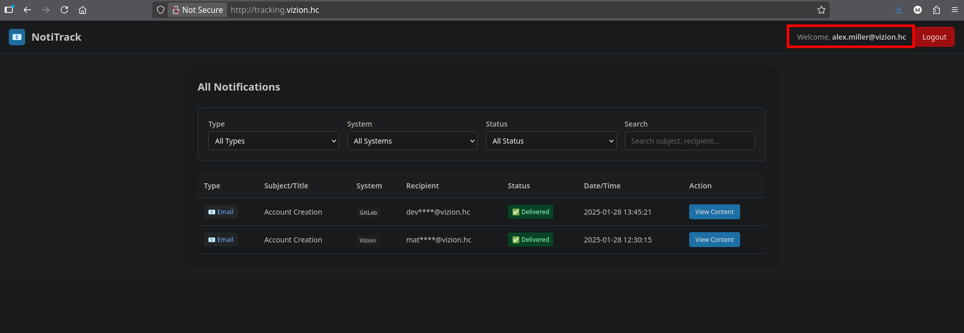Click the NotiTrack logo icon
The height and width of the screenshot is (333, 964).
pos(17,37)
